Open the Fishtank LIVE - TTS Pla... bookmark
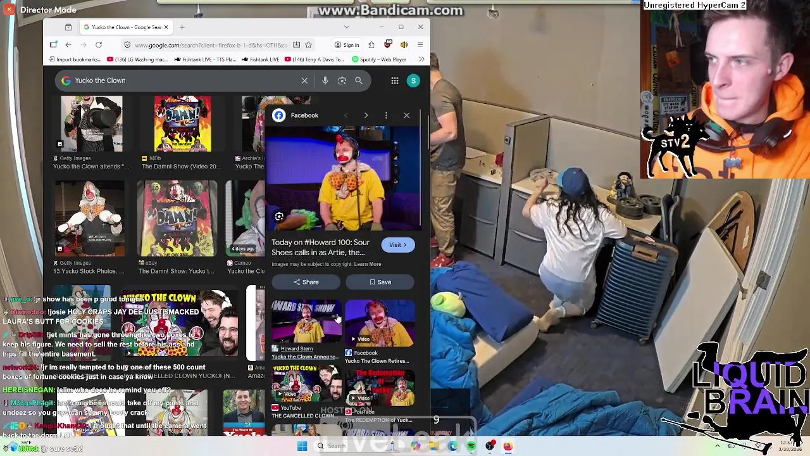The width and height of the screenshot is (810, 456). click(205, 60)
